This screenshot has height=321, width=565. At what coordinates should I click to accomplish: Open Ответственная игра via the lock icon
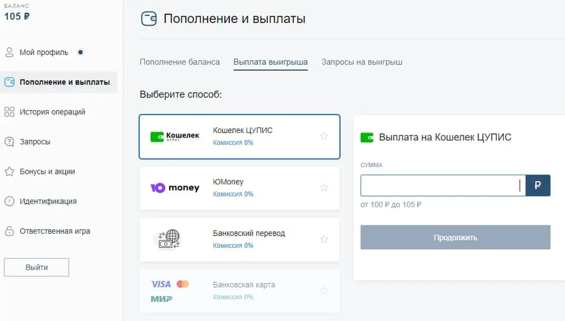point(9,231)
